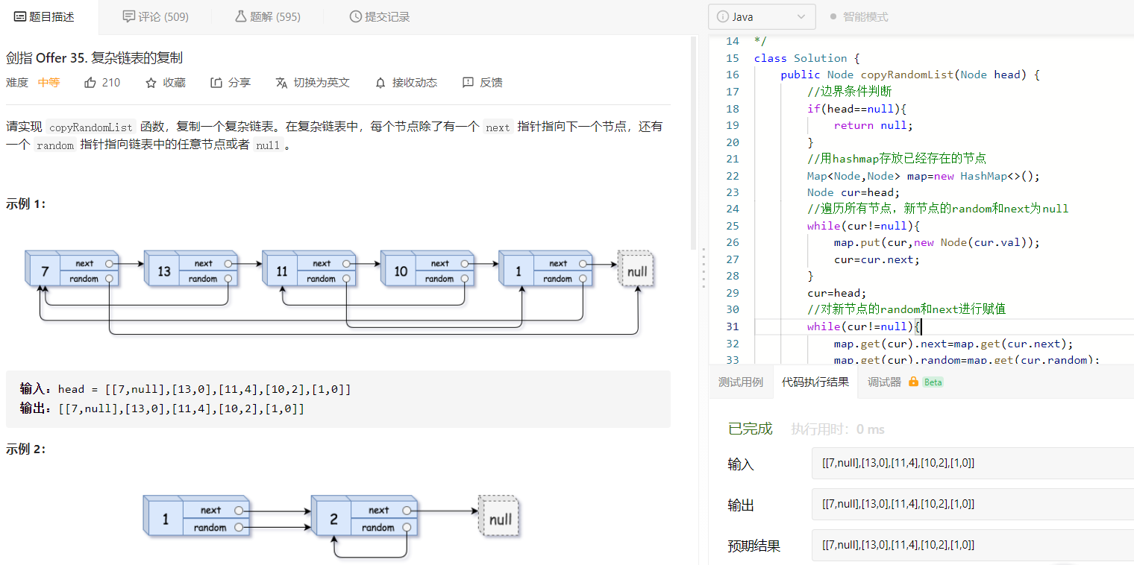
Task: Open the Java language dropdown
Action: (x=761, y=16)
